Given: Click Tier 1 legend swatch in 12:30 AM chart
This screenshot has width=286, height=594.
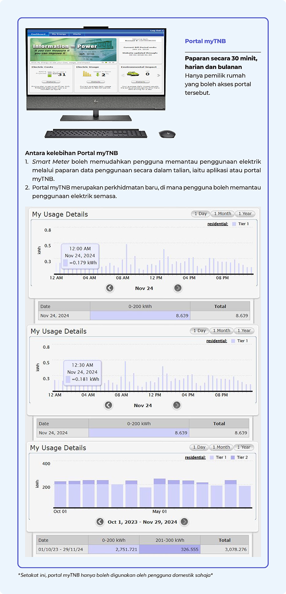Looking at the screenshot, I should (x=233, y=341).
